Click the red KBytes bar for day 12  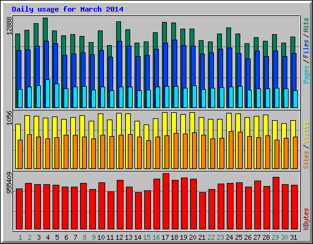[x=120, y=204]
